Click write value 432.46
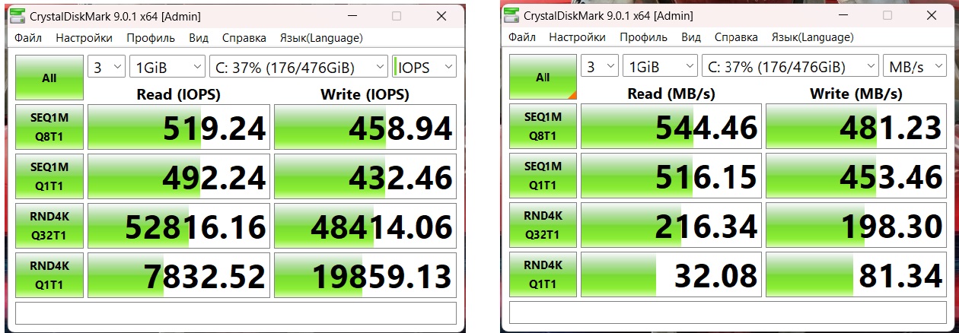 pos(365,176)
